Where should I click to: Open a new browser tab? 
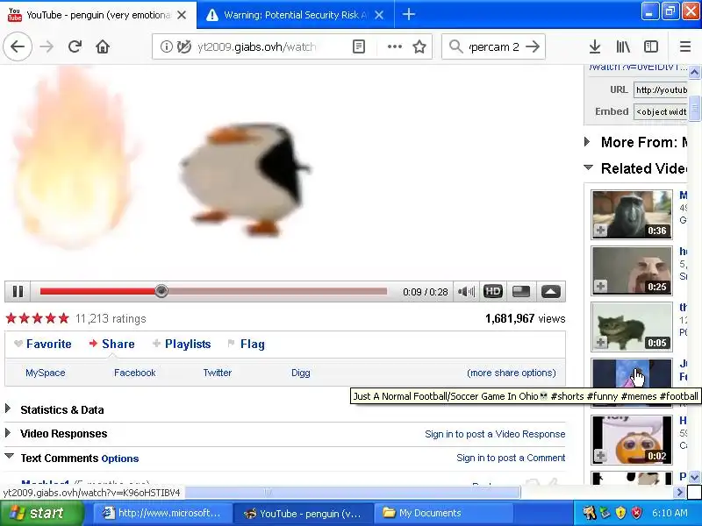409,15
